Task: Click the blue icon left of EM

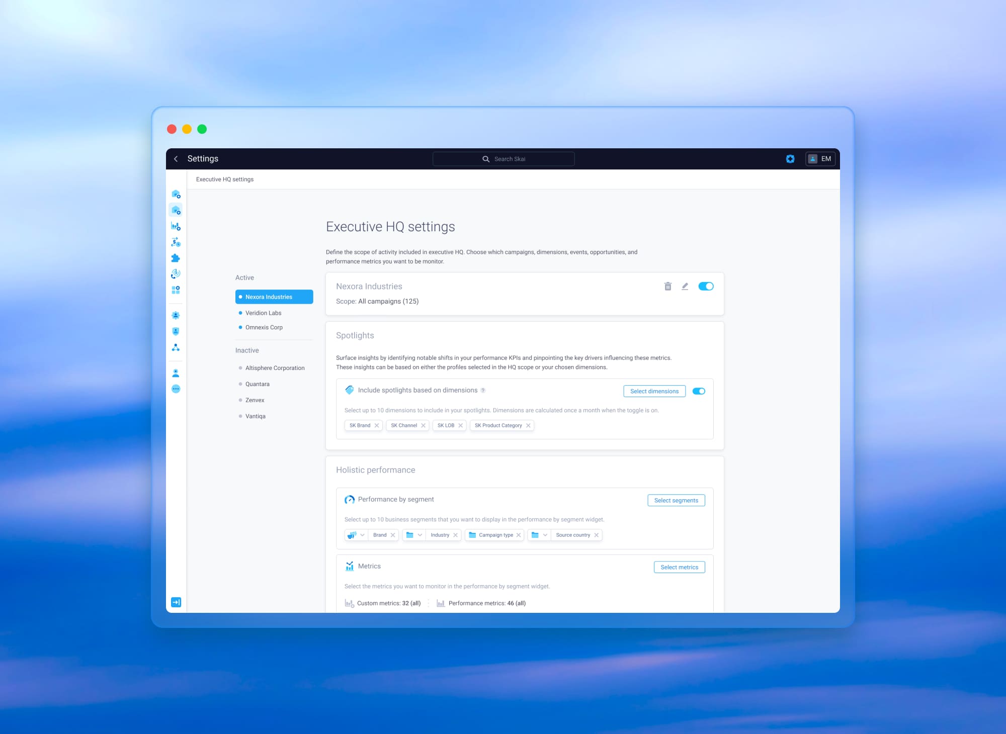Action: click(x=790, y=159)
